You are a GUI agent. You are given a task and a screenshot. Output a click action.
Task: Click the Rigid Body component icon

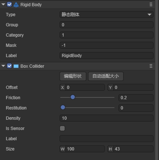(x=16, y=5)
